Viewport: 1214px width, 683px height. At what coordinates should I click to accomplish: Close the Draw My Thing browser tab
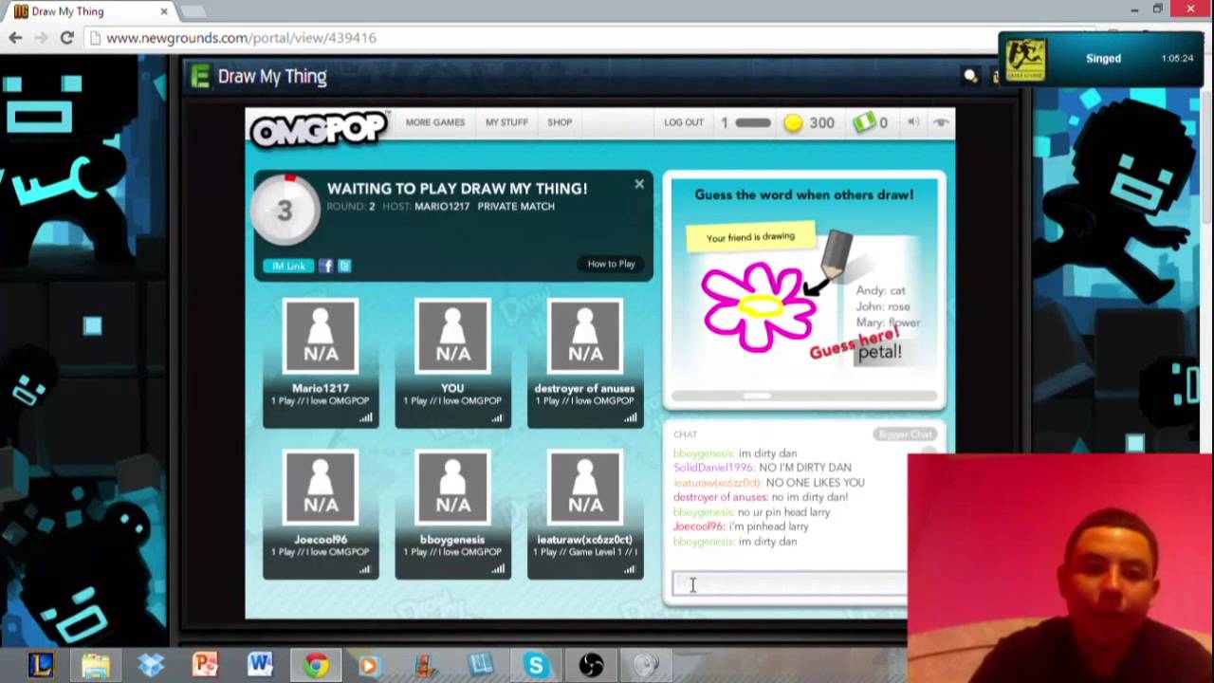pos(163,11)
